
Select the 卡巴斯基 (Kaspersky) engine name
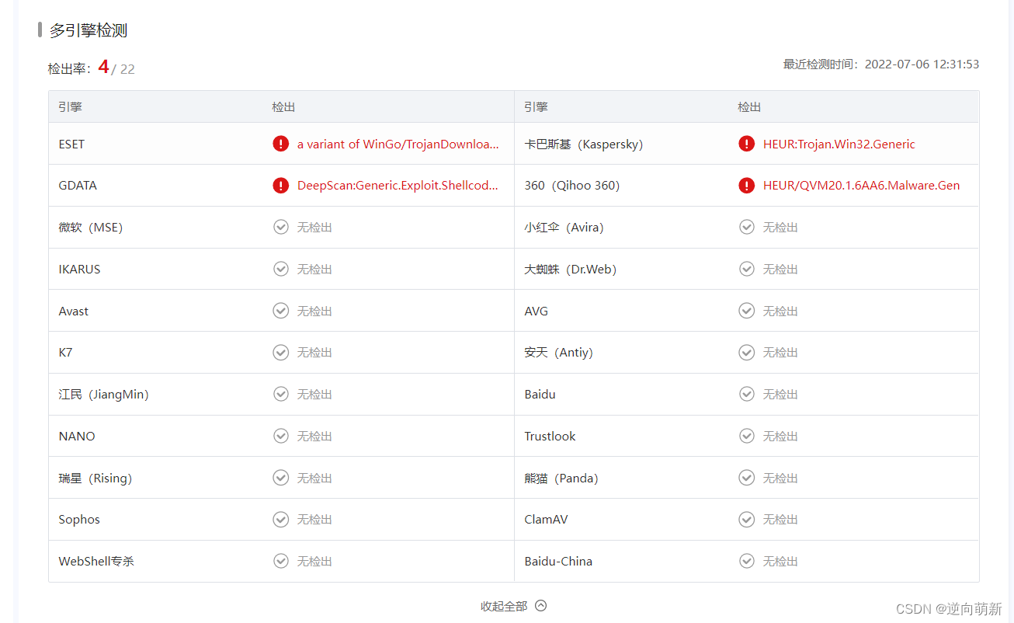(x=584, y=144)
